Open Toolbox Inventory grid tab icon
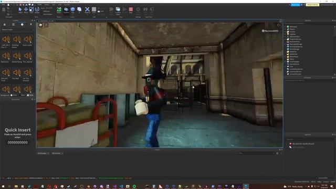The width and height of the screenshot is (336, 189). (13, 25)
